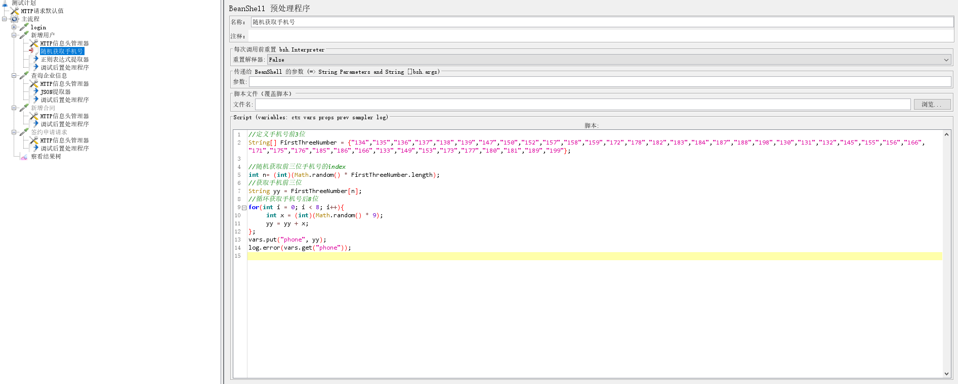Click the HTTP请求默认值 wrench icon
The image size is (958, 384).
15,11
